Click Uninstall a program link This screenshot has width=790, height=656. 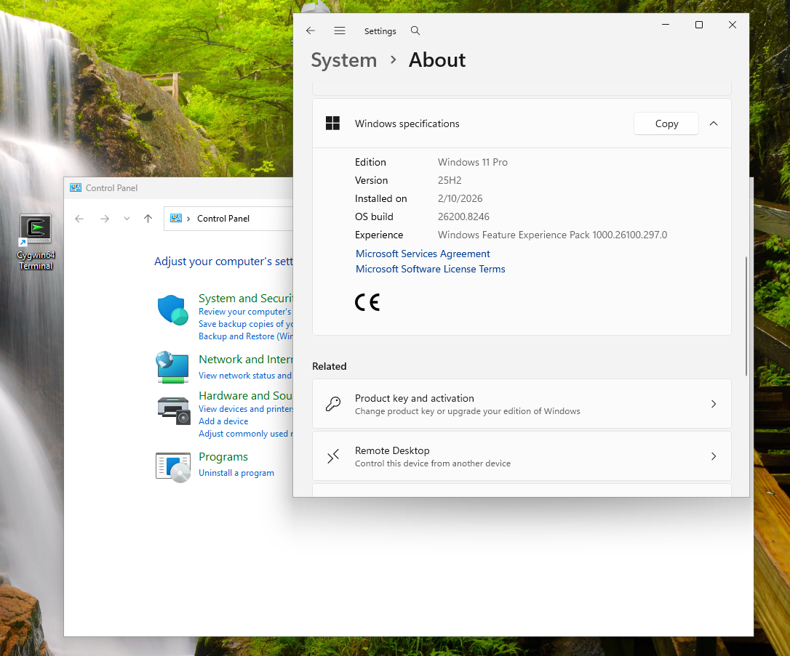pos(236,473)
